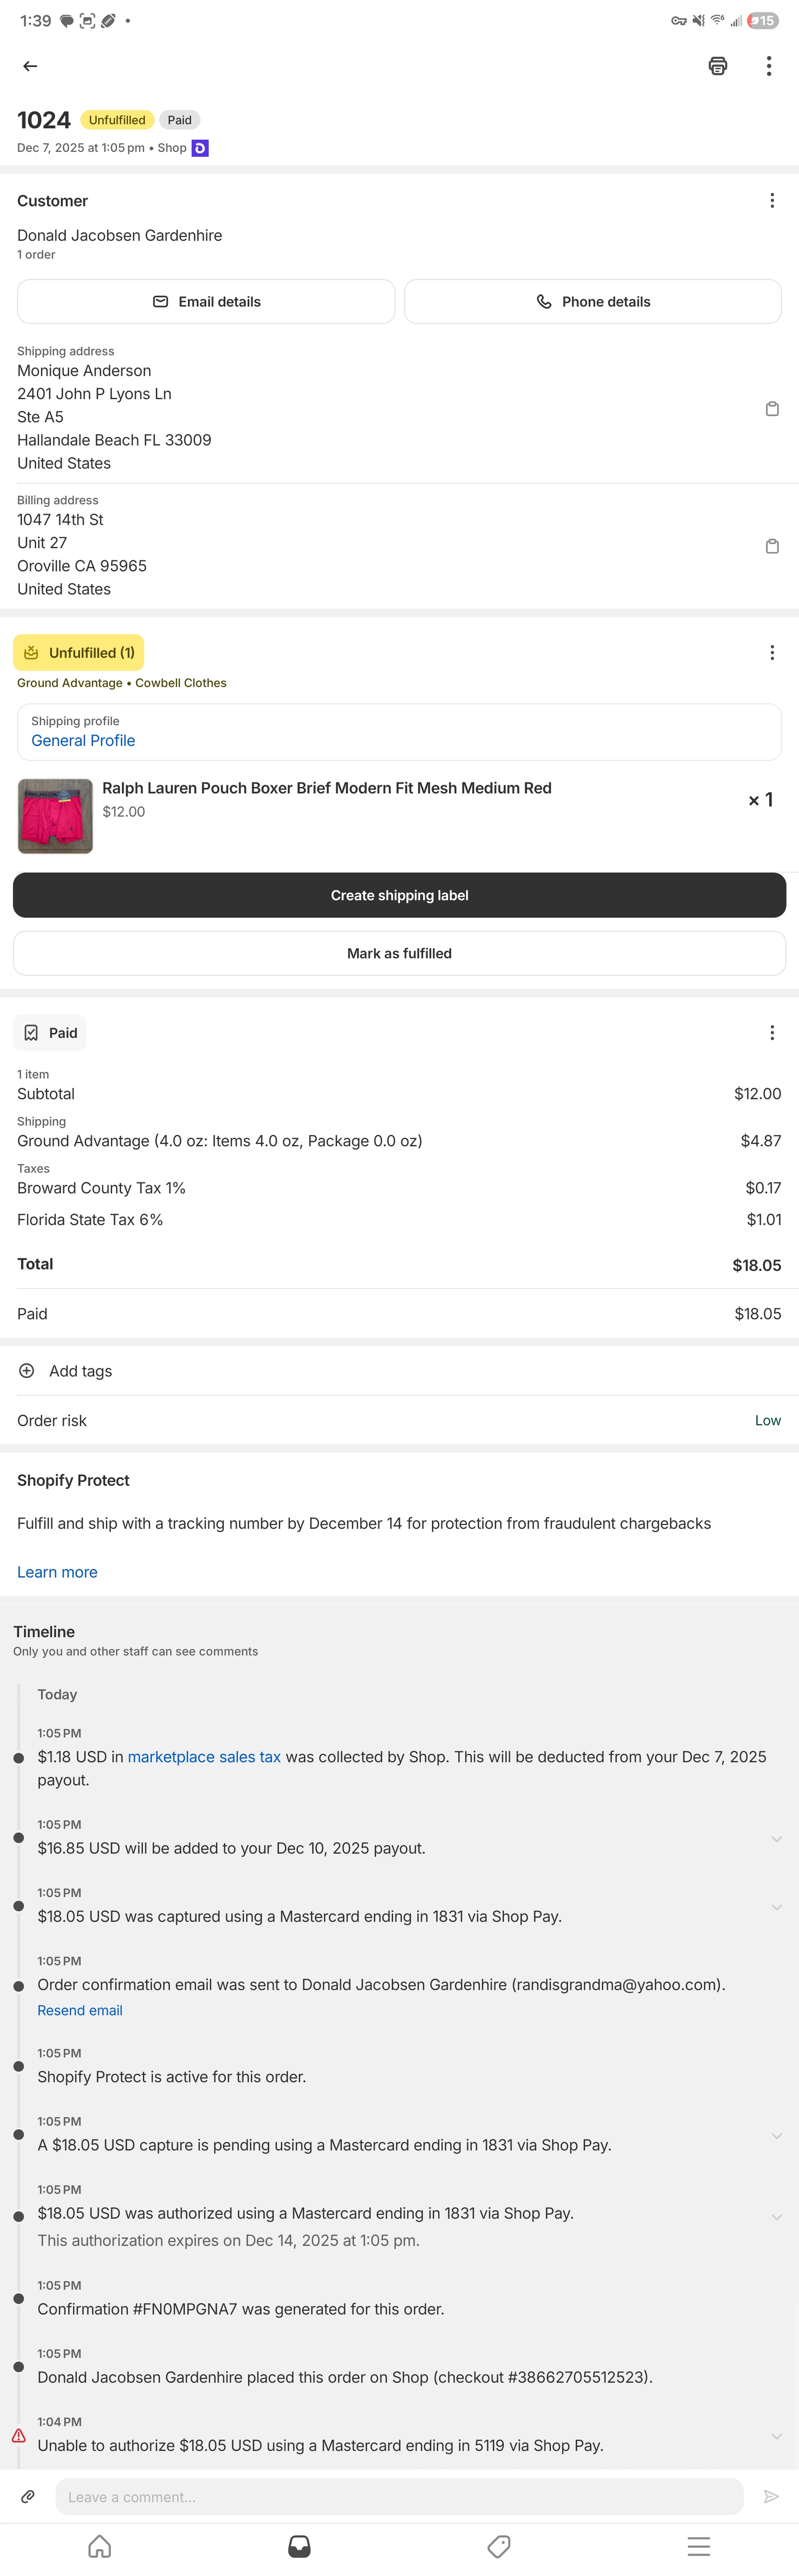Viewport: 799px width, 2576px height.
Task: Tap the attachment paperclip icon
Action: [28, 2496]
